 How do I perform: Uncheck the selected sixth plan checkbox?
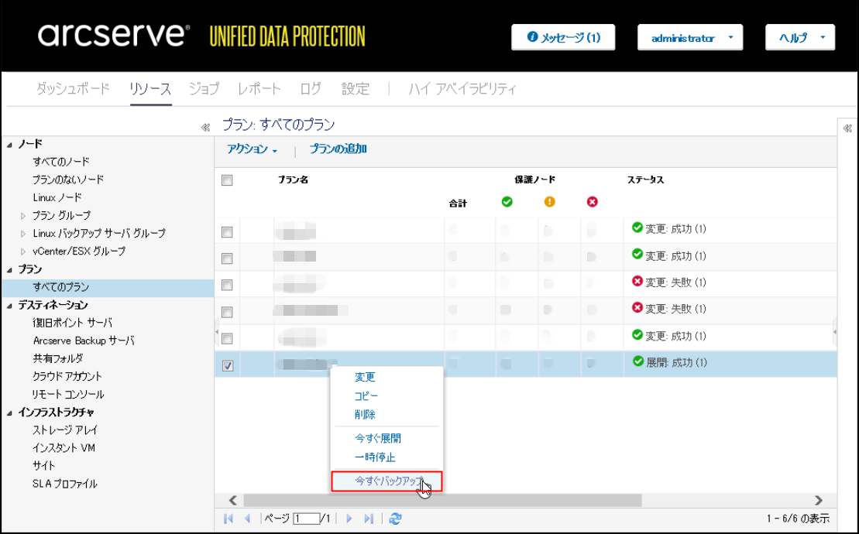tap(228, 365)
